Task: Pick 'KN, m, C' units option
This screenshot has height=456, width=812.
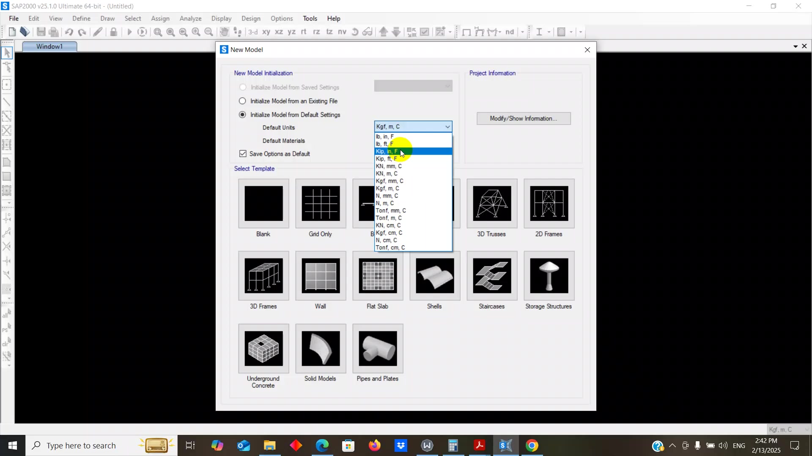Action: [413, 174]
